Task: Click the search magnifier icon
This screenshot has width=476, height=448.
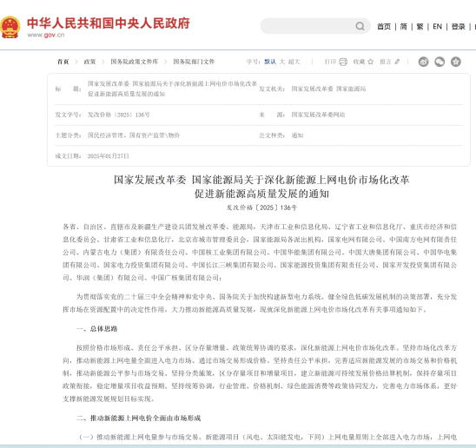Action: tap(360, 26)
